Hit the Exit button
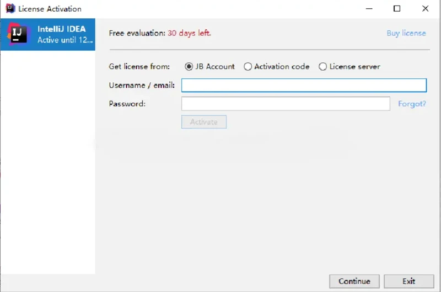 click(408, 281)
